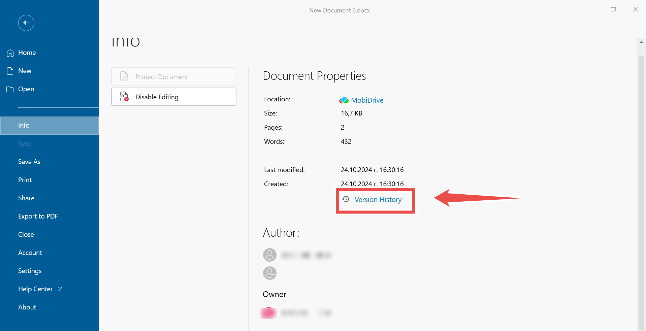Click the blurred owner name
Image resolution: width=646 pixels, height=331 pixels.
[x=306, y=313]
